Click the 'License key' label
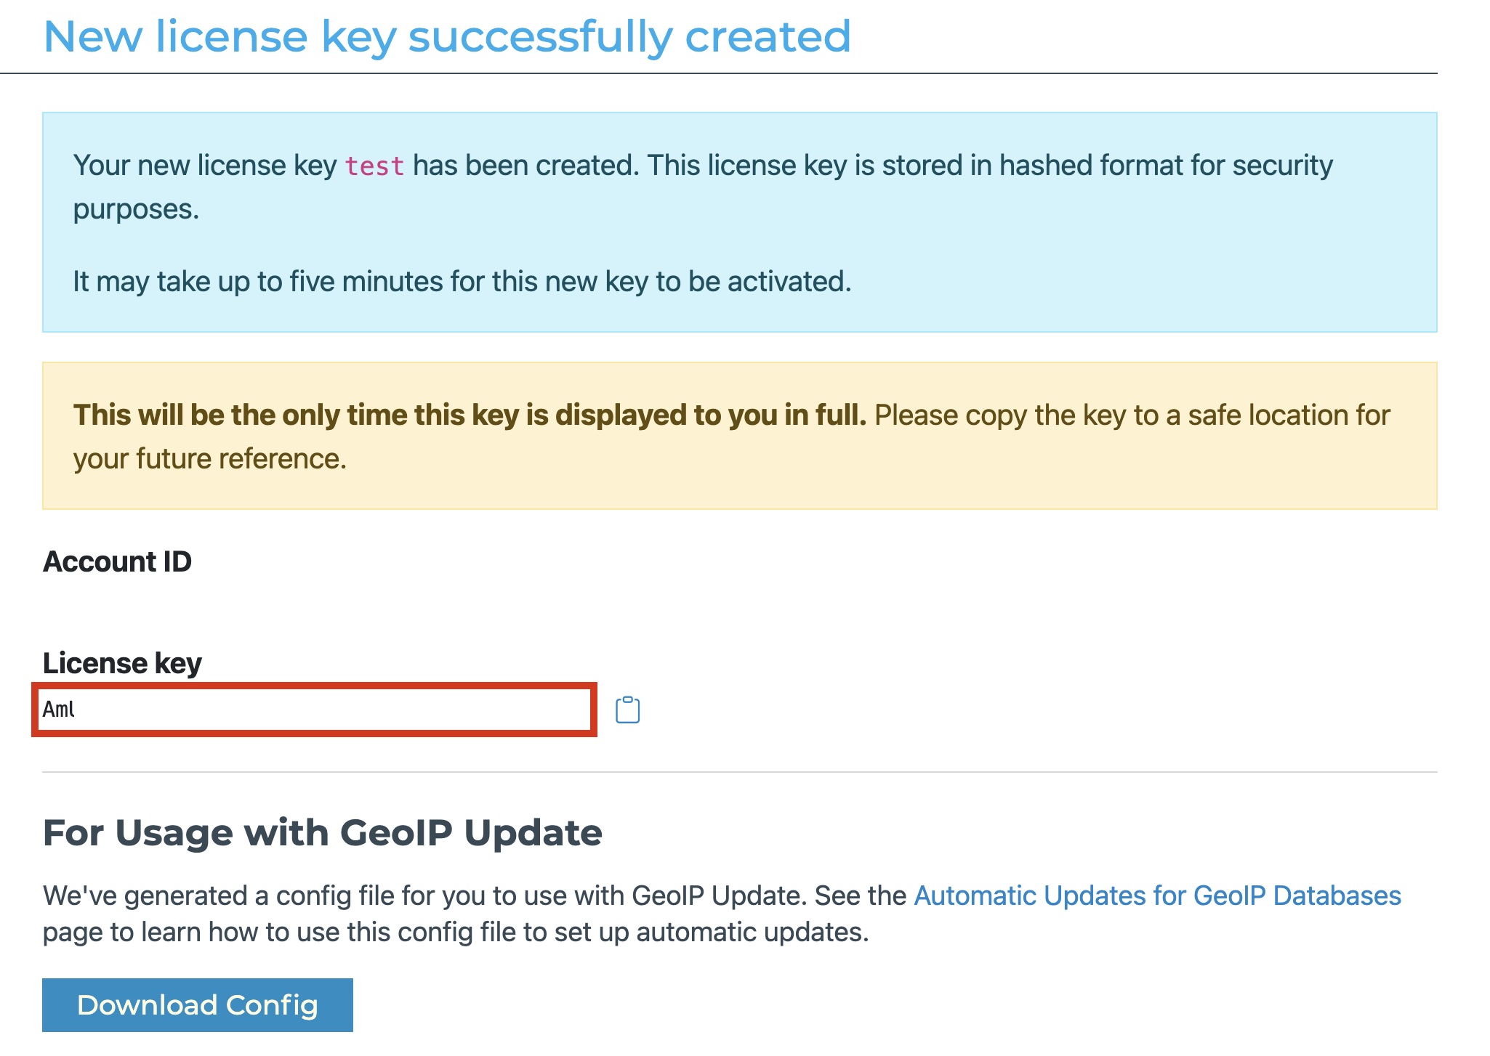The height and width of the screenshot is (1056, 1490). [122, 663]
